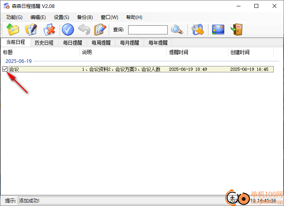Click the 添加成功! status message
284x206 pixels.
[29, 200]
